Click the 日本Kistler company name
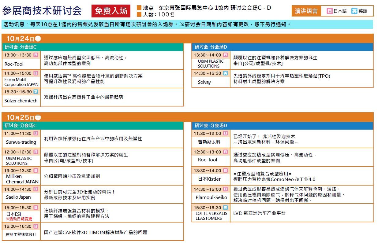 click(209, 179)
